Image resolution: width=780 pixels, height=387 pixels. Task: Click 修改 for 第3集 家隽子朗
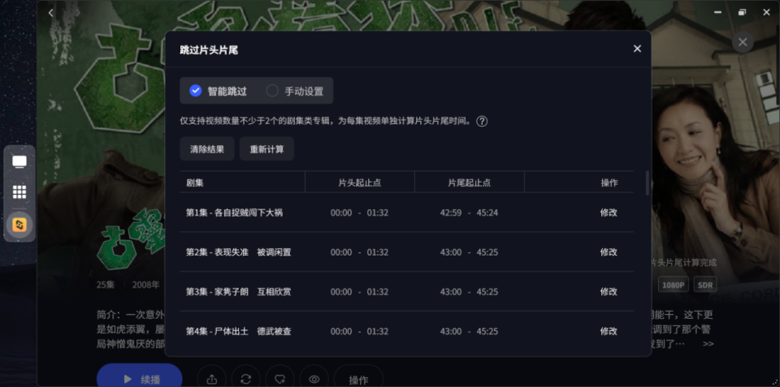tap(609, 291)
